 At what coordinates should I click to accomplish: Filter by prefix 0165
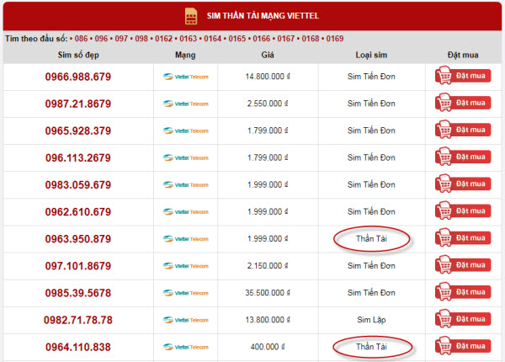[x=237, y=39]
